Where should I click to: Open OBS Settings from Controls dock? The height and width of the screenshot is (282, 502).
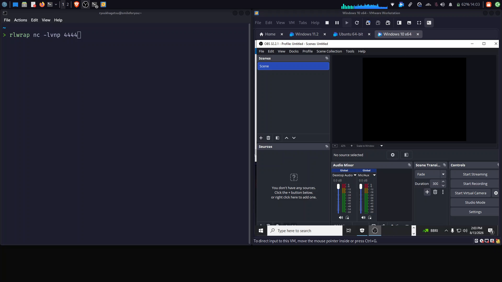click(x=475, y=212)
